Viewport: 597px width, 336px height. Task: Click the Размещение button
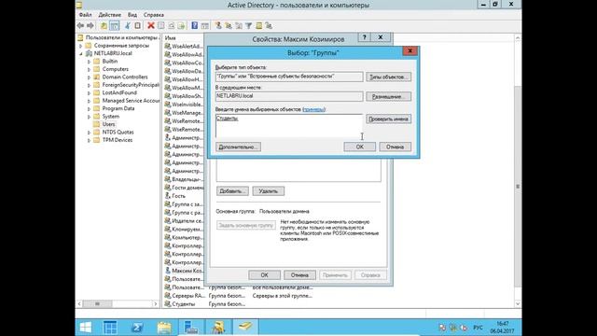[388, 97]
